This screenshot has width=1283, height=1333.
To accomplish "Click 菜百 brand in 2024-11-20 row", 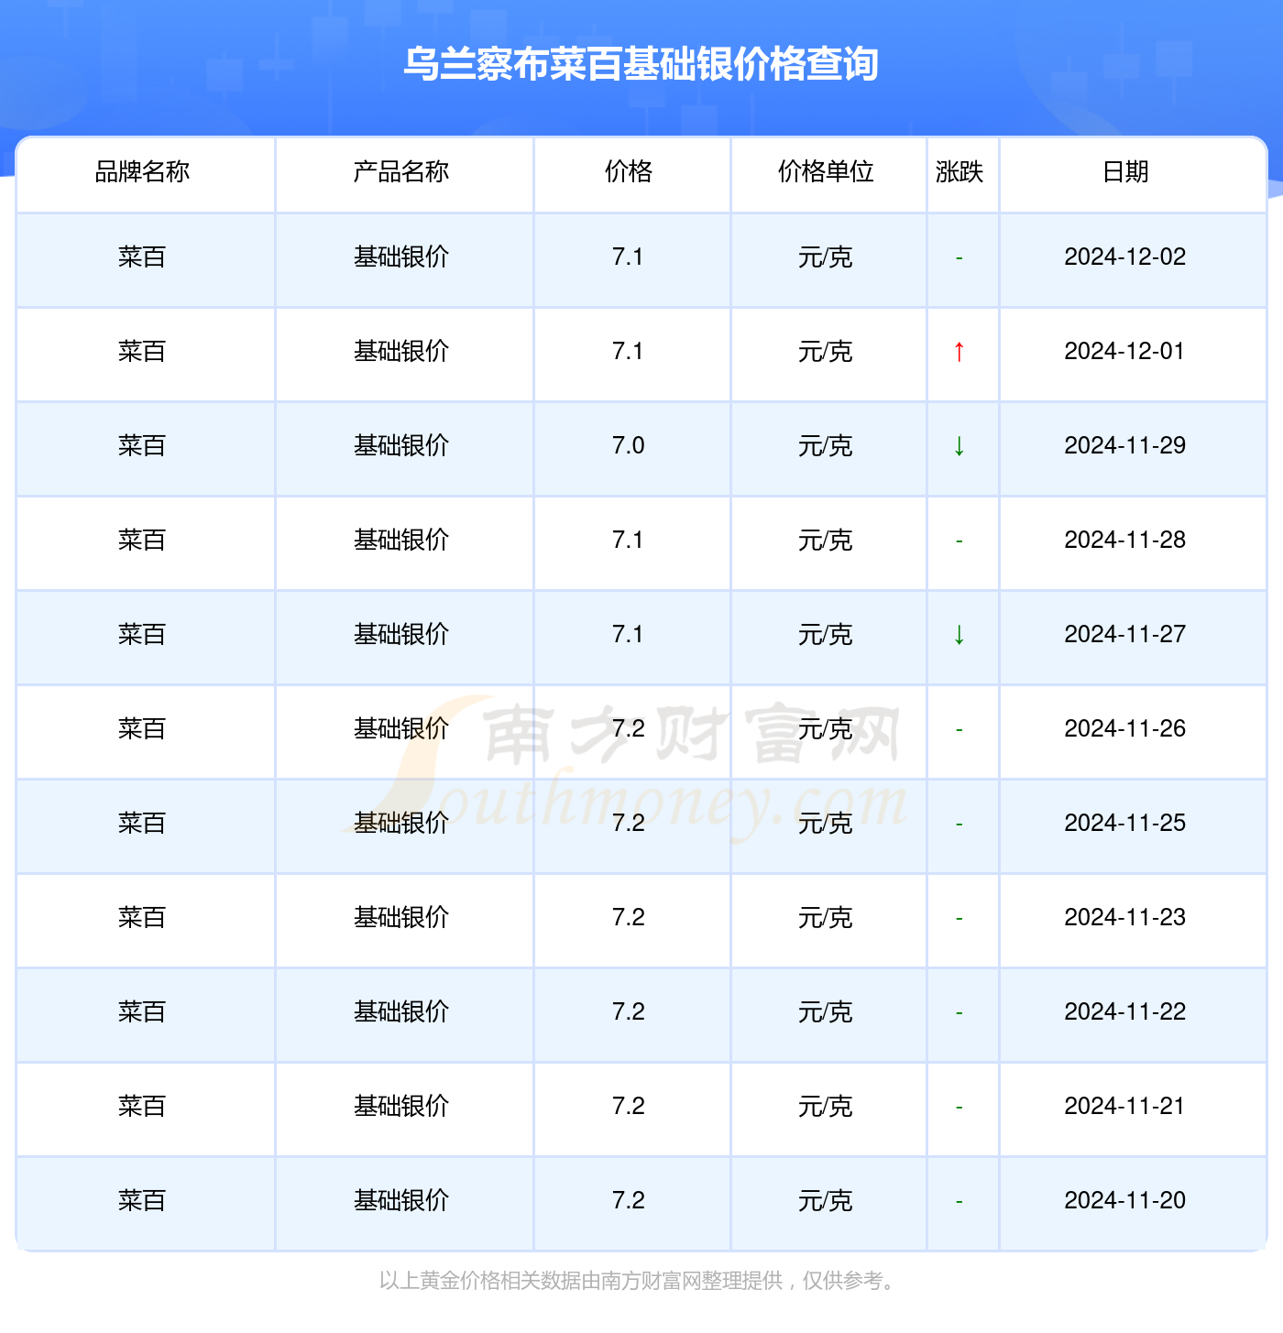I will point(142,1200).
